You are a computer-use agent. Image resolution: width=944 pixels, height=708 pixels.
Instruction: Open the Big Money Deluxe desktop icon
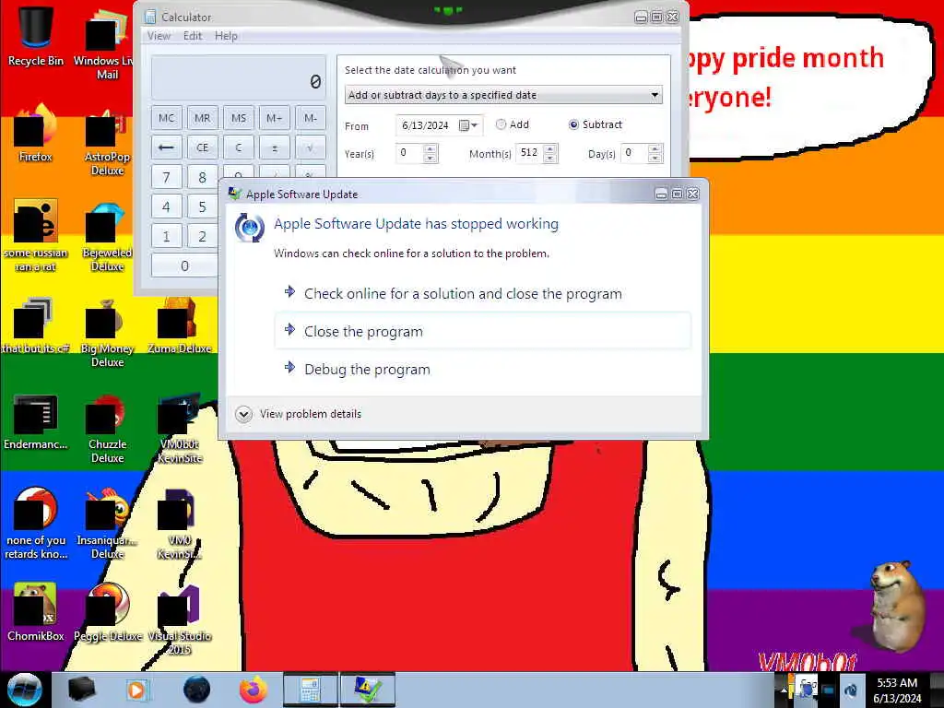(107, 333)
